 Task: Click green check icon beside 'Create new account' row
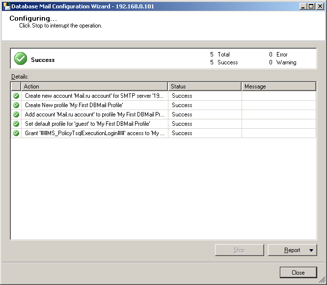[16, 96]
